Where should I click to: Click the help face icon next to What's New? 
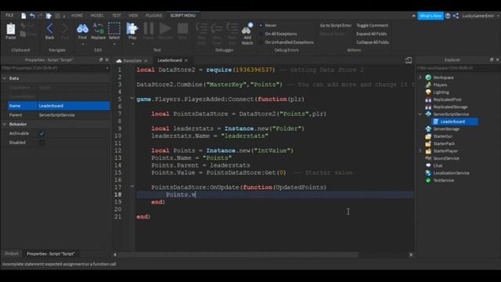click(448, 16)
